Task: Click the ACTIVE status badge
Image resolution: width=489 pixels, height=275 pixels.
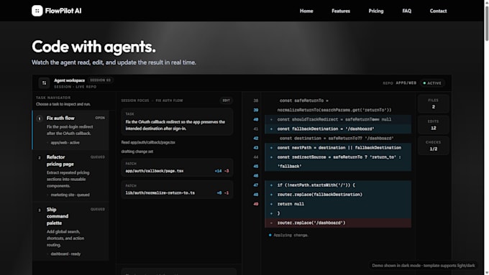Action: click(x=432, y=83)
